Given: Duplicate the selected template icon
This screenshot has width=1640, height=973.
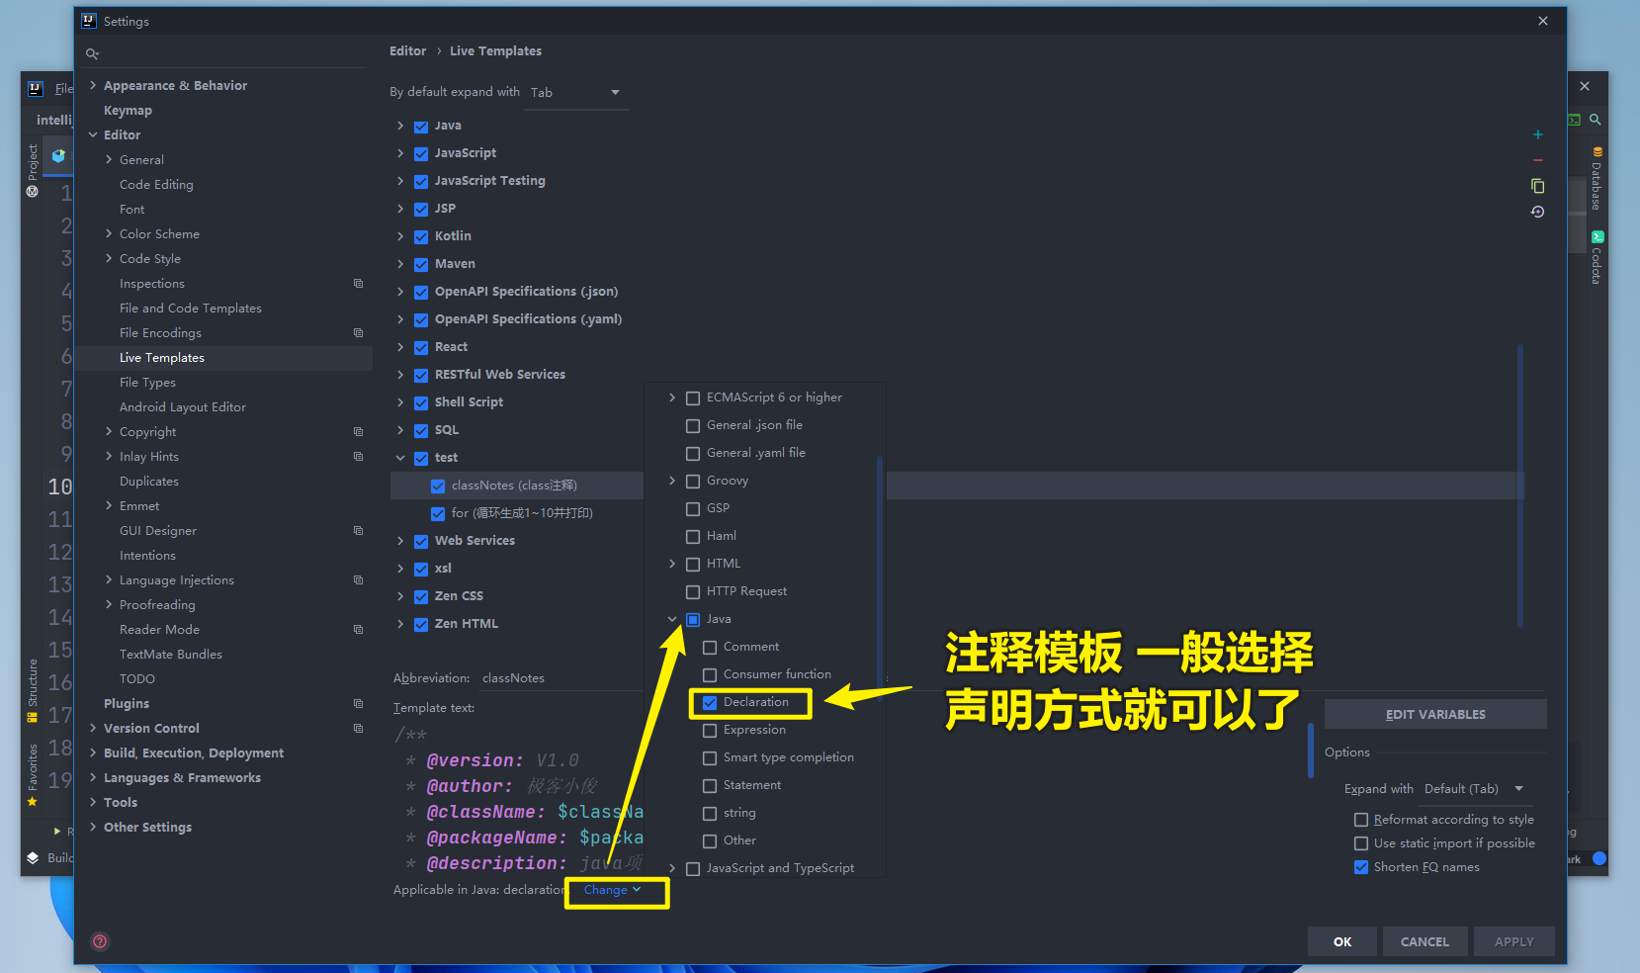Looking at the screenshot, I should pyautogui.click(x=1537, y=186).
